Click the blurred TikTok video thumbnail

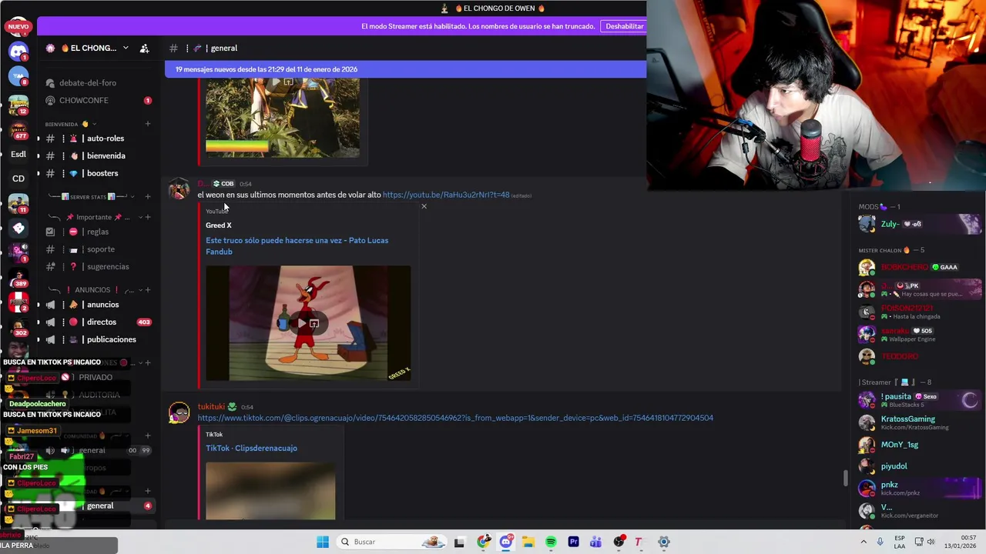[x=270, y=490]
